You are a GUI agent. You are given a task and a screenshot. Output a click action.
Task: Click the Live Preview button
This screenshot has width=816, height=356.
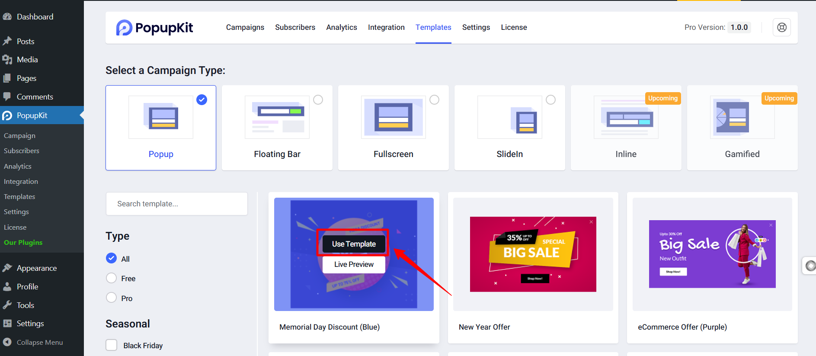coord(354,264)
